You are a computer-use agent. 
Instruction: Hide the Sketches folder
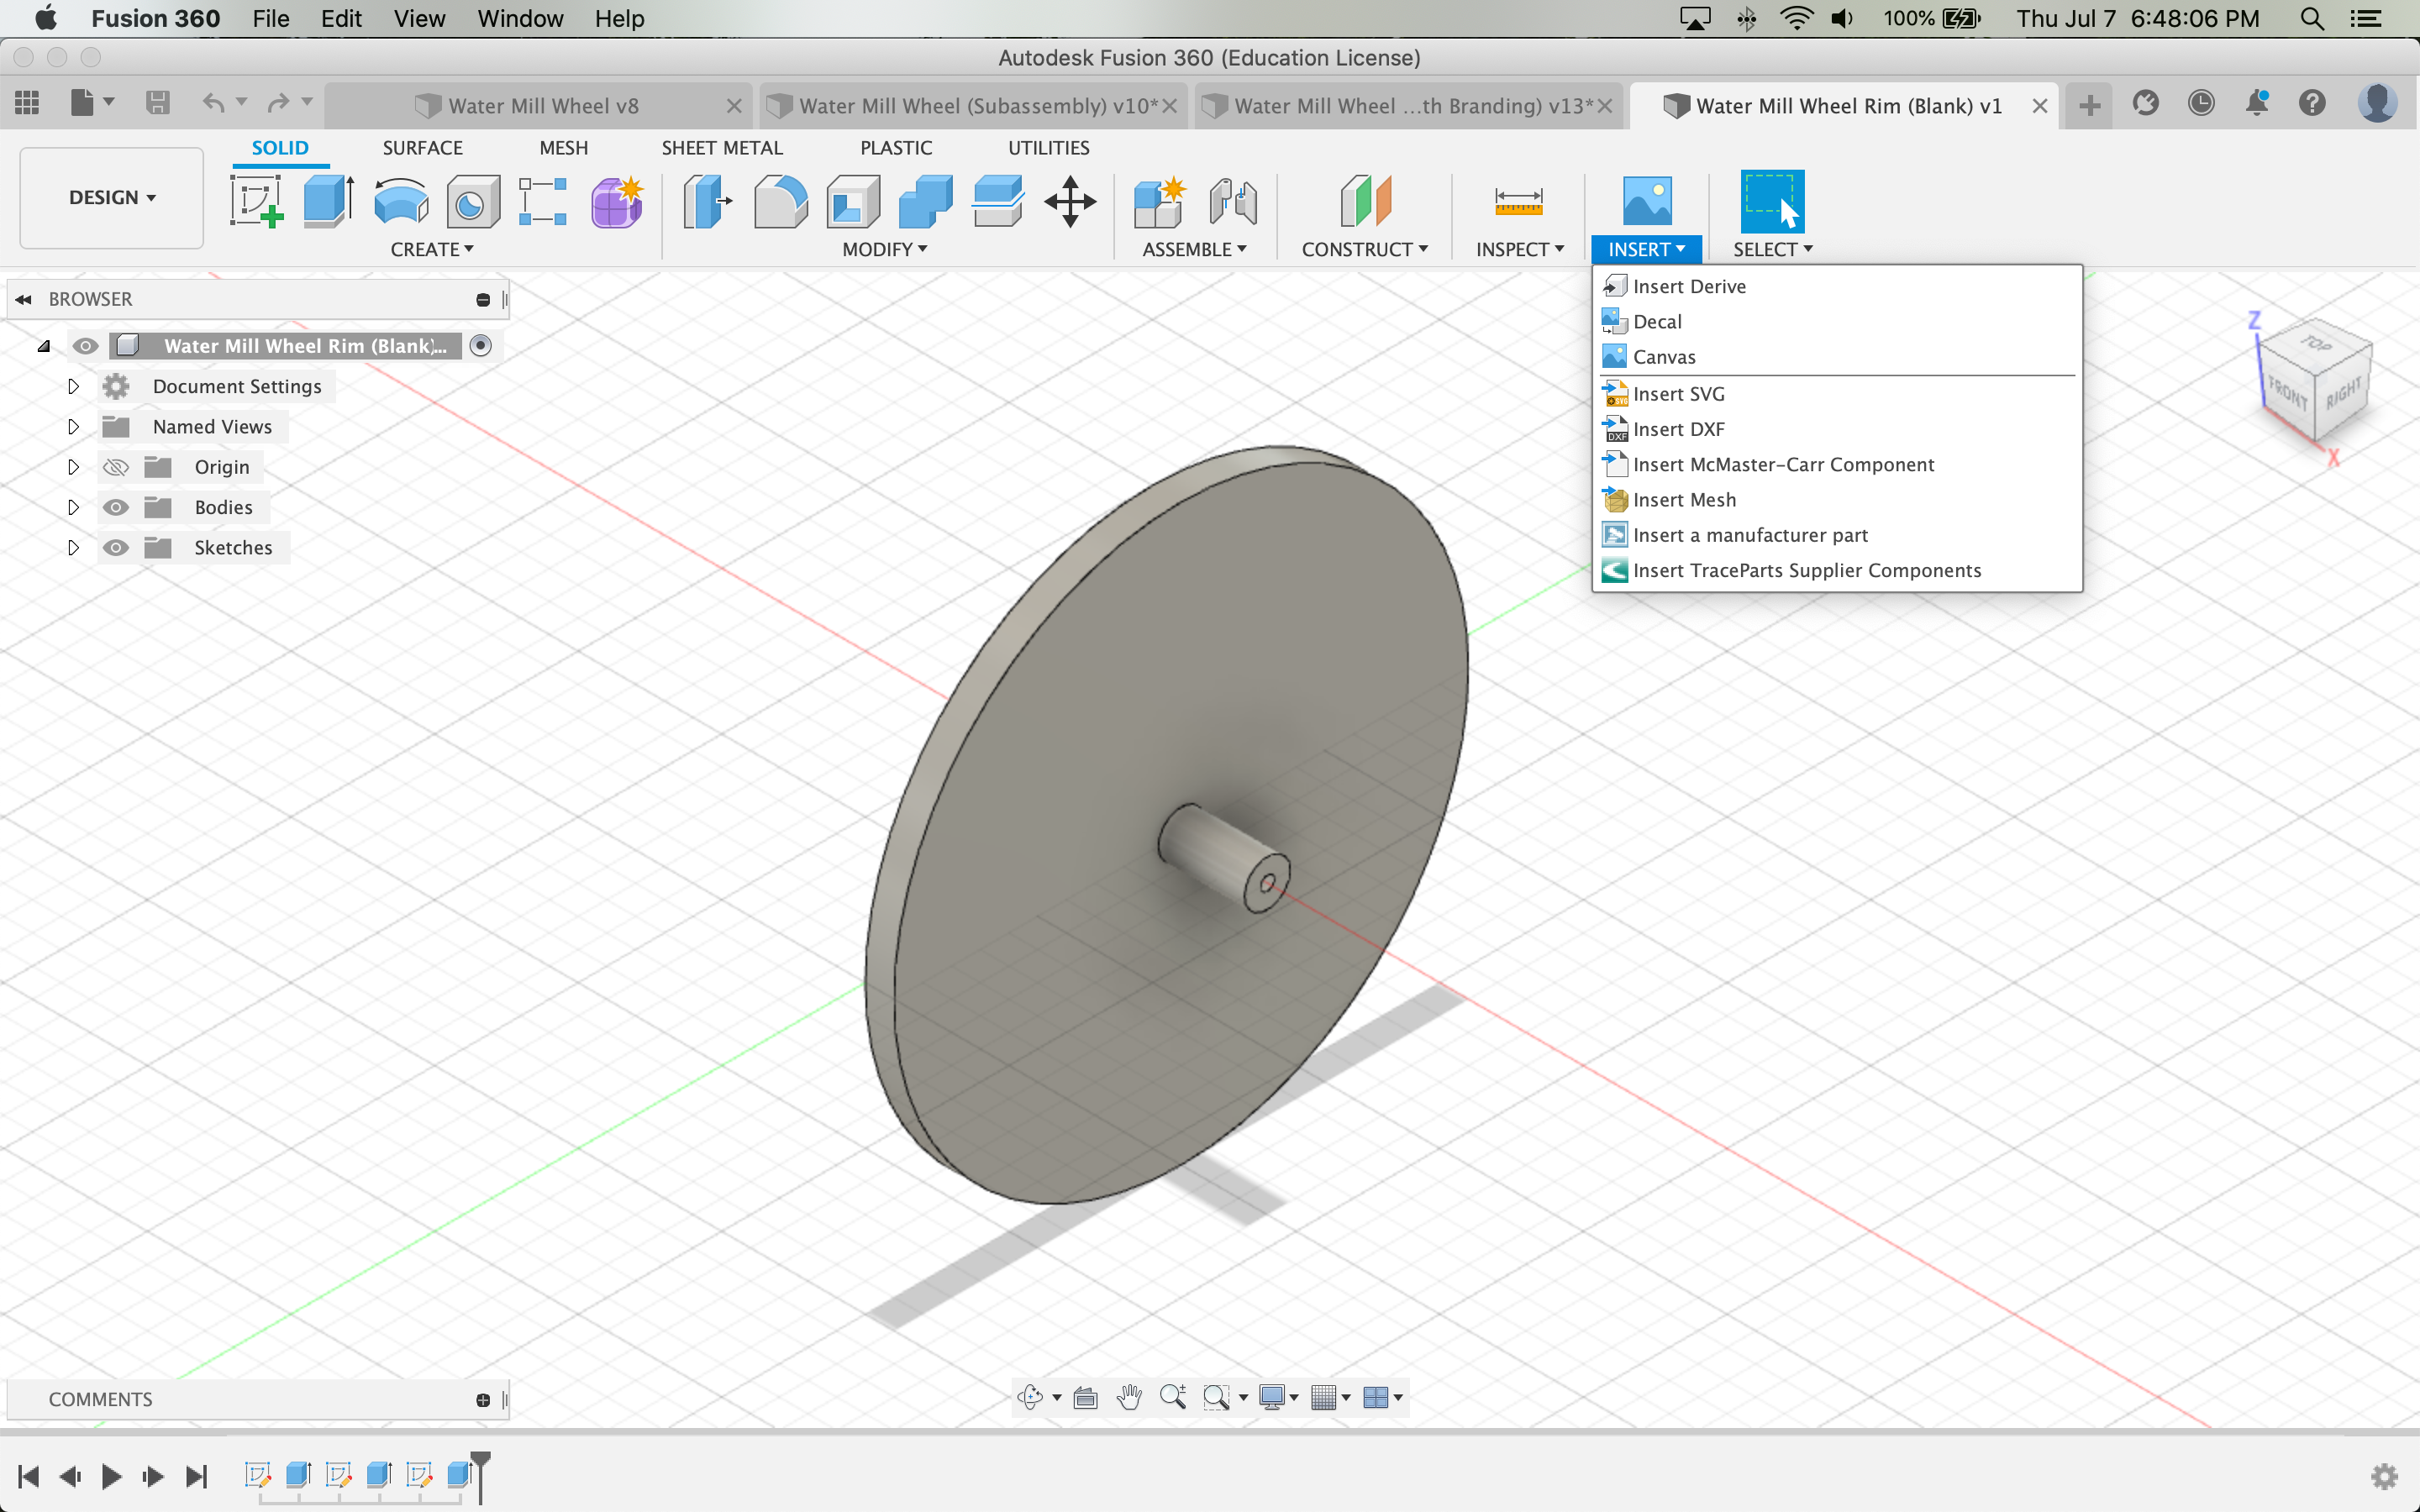[x=116, y=548]
